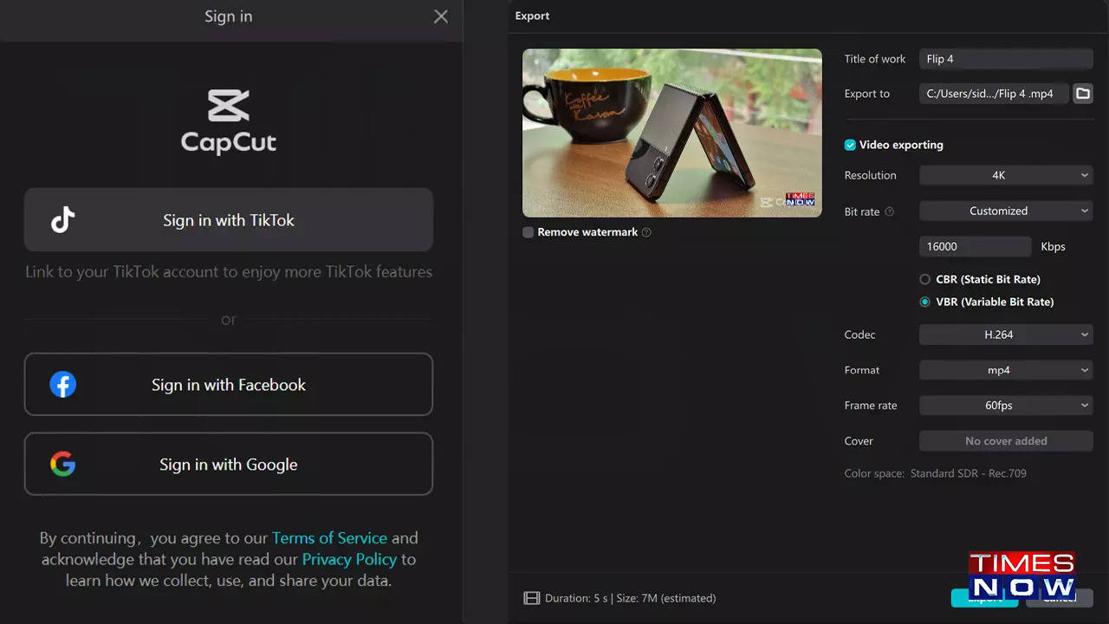Sign in with Facebook
The image size is (1109, 624).
[229, 384]
